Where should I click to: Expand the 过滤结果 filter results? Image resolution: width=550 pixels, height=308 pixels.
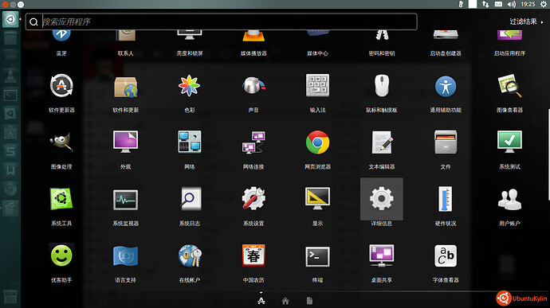[526, 21]
